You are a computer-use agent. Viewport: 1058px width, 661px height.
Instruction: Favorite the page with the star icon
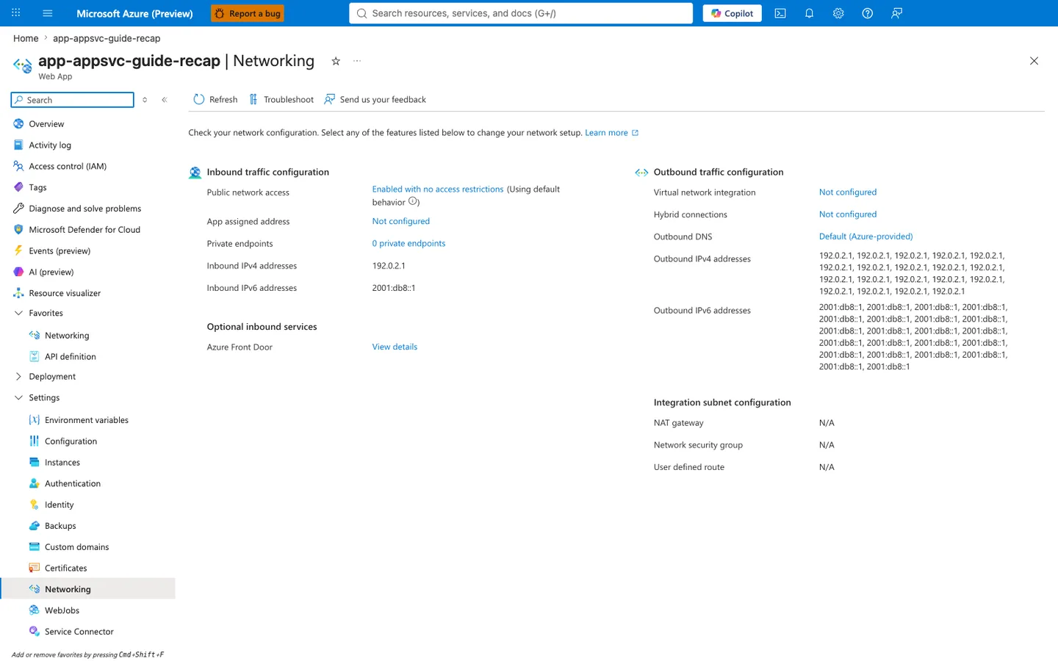click(x=336, y=61)
